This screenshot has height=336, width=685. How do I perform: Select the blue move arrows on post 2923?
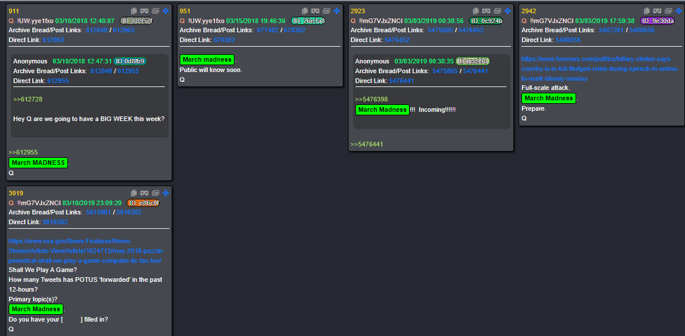508,11
